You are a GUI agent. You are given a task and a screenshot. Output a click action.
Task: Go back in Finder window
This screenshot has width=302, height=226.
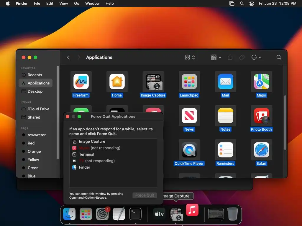pyautogui.click(x=68, y=57)
